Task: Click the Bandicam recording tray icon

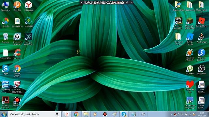Action: (175, 114)
